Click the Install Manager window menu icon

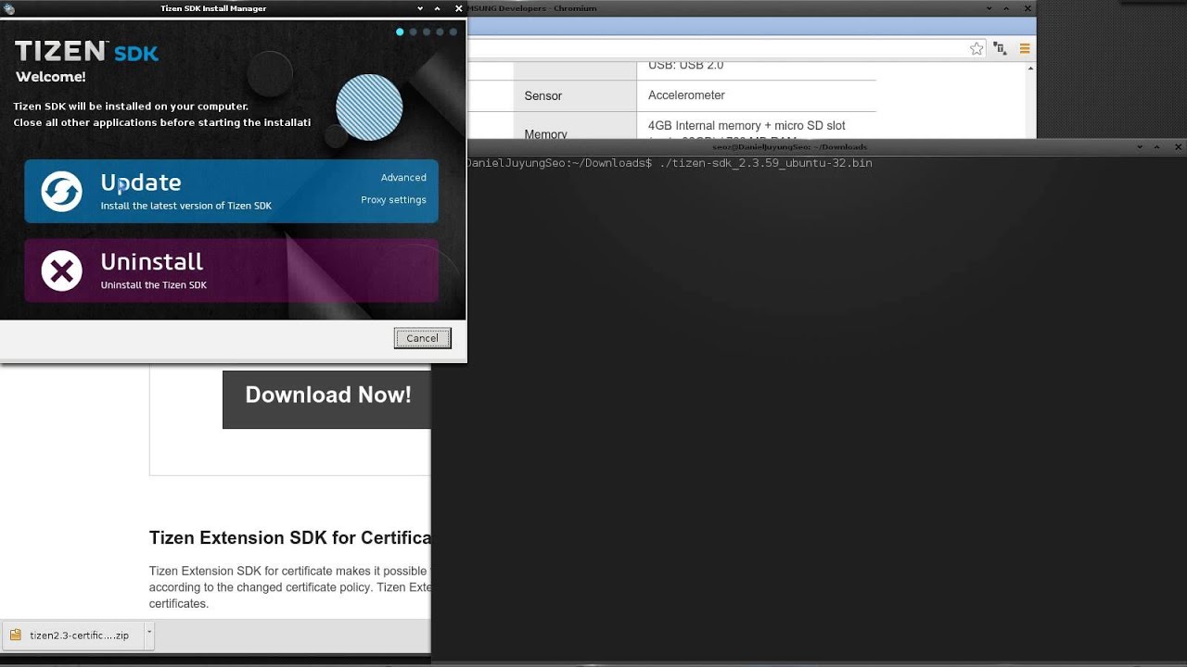[x=9, y=8]
